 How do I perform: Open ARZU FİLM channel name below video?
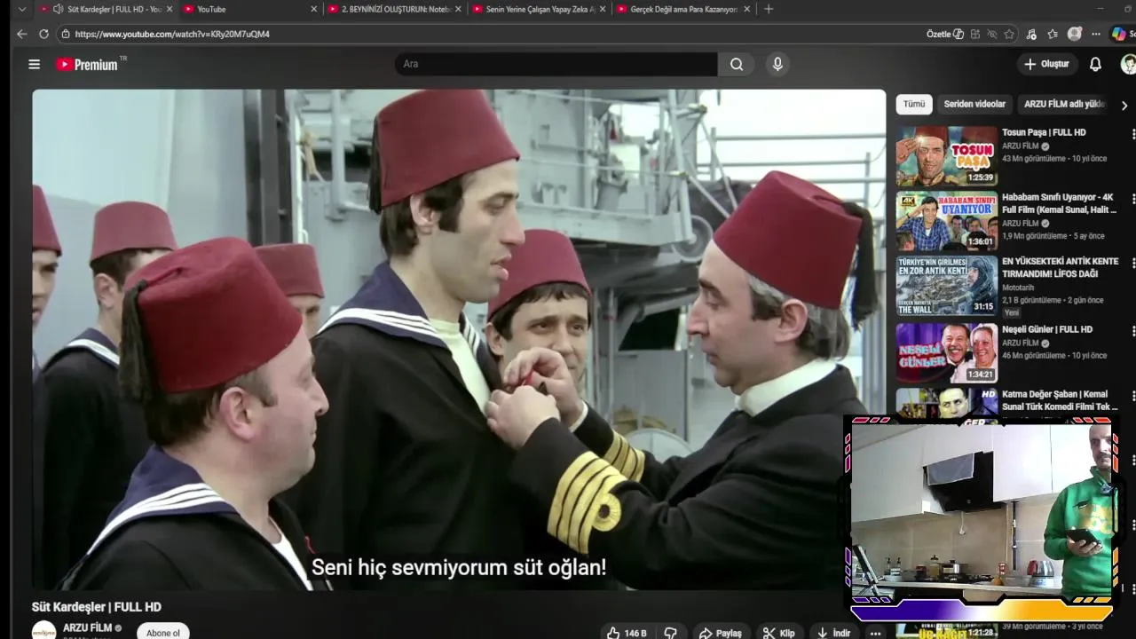(87, 627)
